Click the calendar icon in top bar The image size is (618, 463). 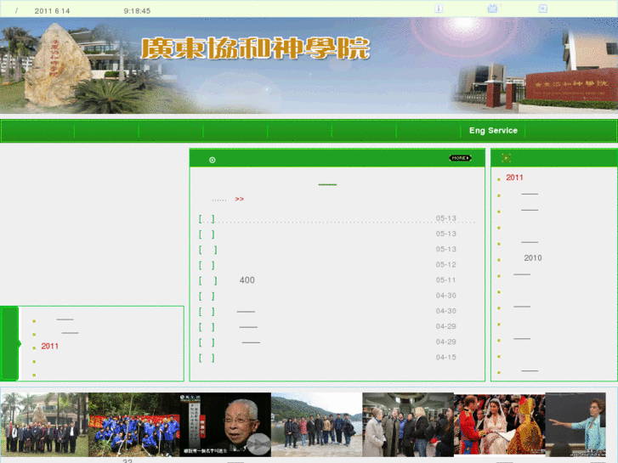(492, 8)
